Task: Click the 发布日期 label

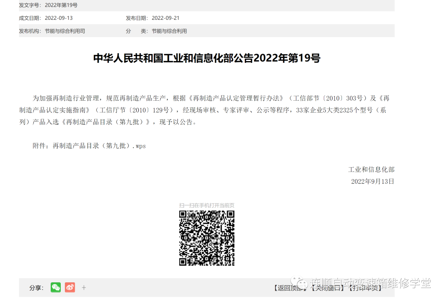Action: 137,18
